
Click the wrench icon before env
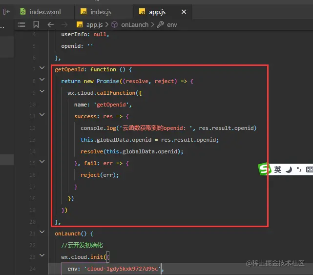click(160, 24)
